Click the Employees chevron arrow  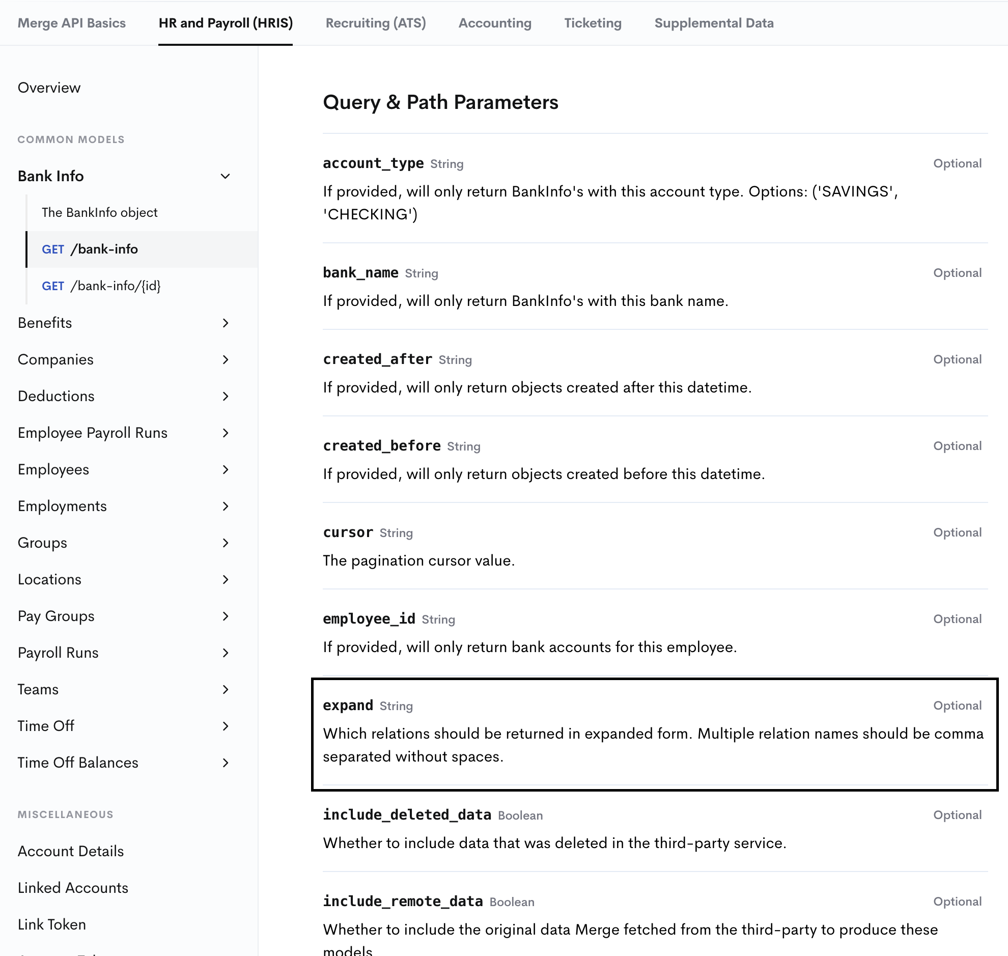[225, 470]
